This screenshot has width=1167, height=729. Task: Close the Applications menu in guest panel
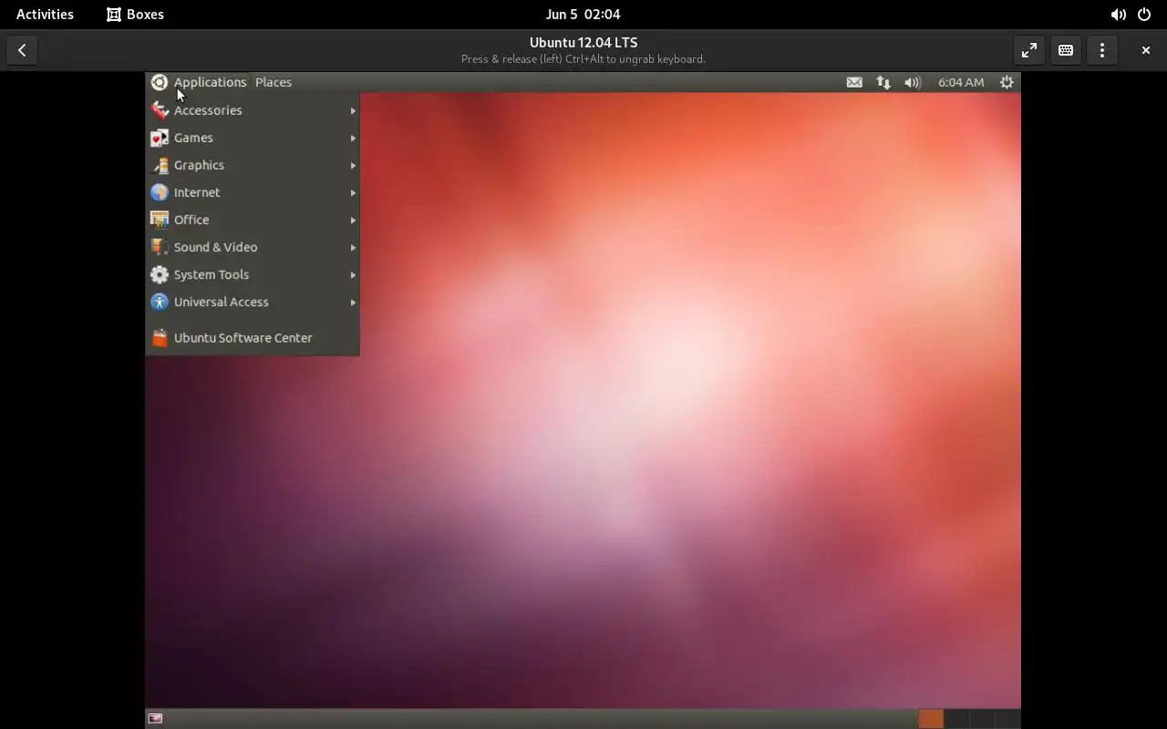(x=210, y=82)
